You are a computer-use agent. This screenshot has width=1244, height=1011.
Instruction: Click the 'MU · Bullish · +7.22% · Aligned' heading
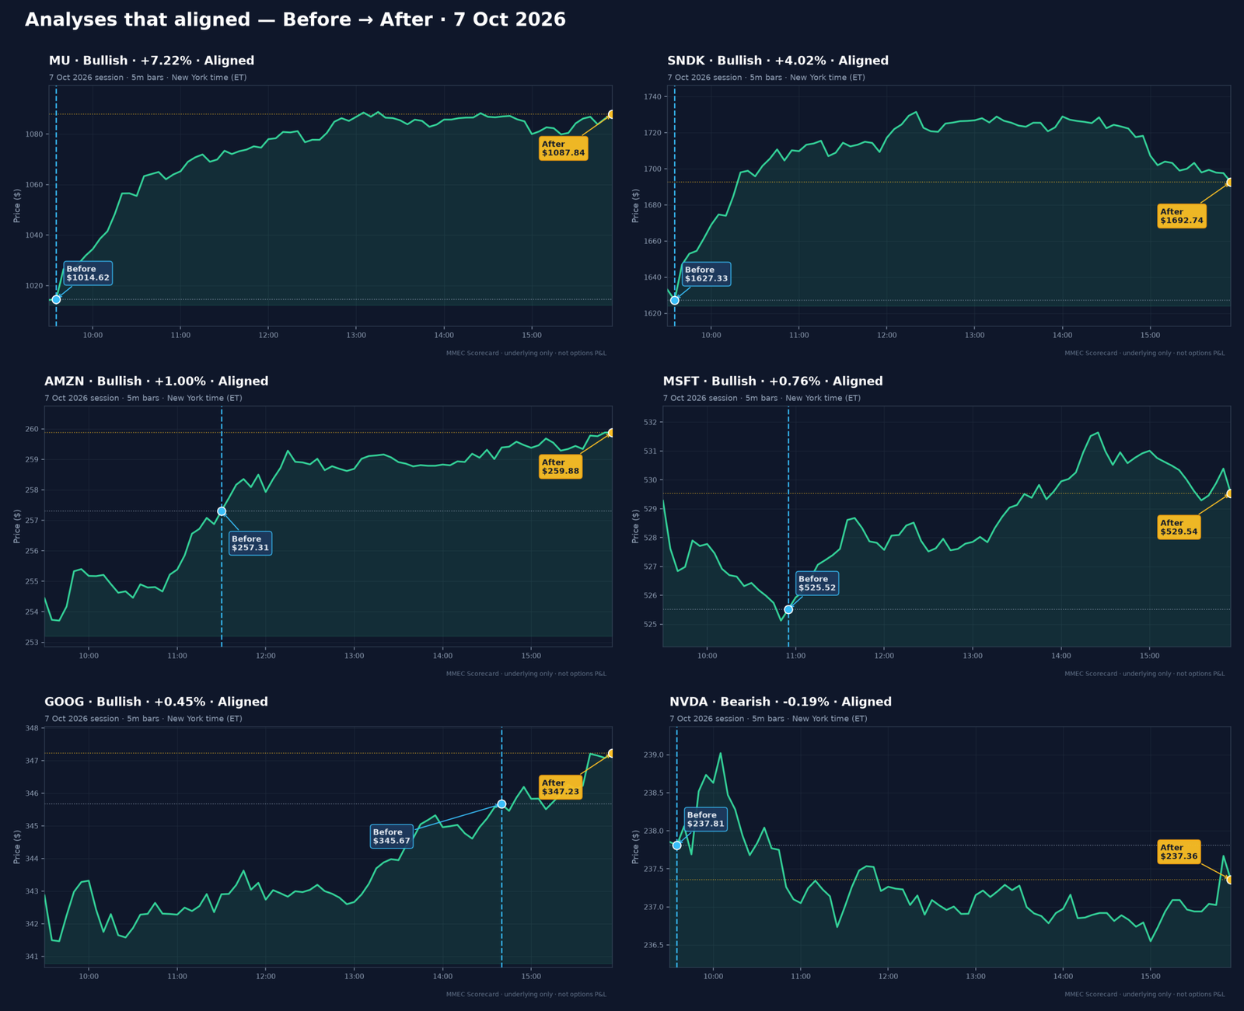[152, 61]
